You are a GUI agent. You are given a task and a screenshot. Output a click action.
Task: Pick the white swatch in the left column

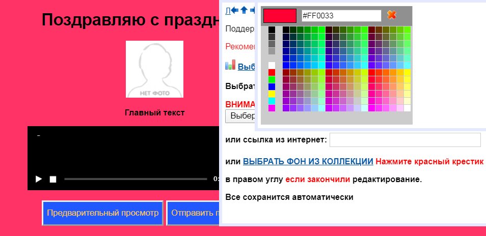tap(272, 65)
